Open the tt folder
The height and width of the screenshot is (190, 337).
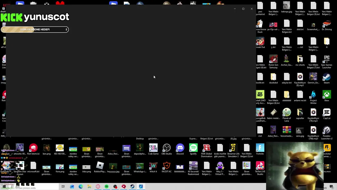coord(326,43)
